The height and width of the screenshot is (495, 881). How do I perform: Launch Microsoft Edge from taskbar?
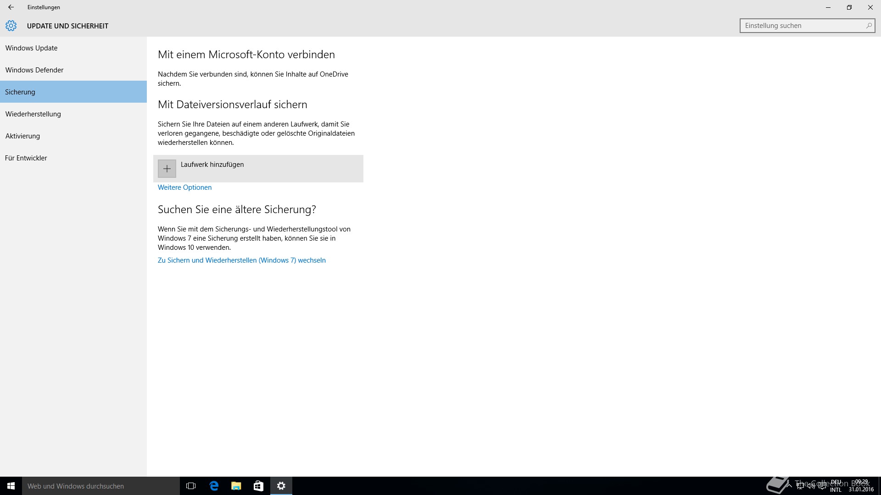pos(214,486)
